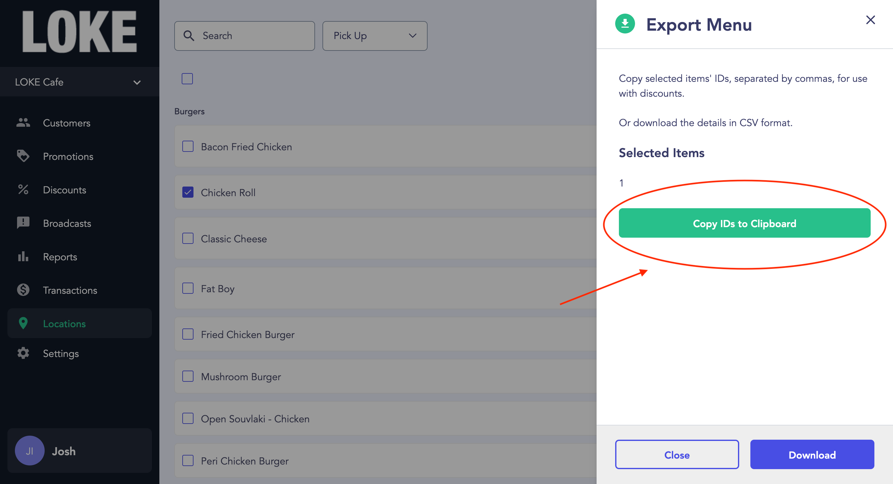Image resolution: width=893 pixels, height=484 pixels.
Task: Click the Transactions dollar icon
Action: (23, 290)
